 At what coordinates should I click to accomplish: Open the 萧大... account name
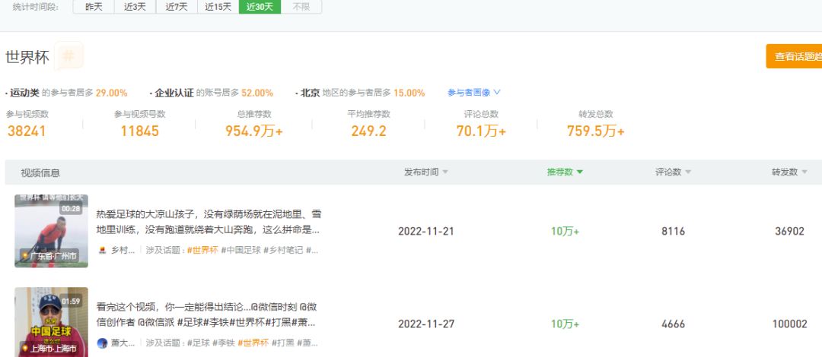coord(123,343)
